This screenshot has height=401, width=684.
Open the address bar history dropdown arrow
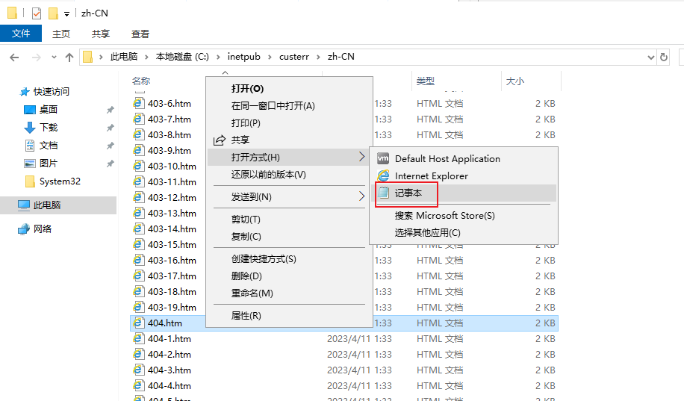650,57
